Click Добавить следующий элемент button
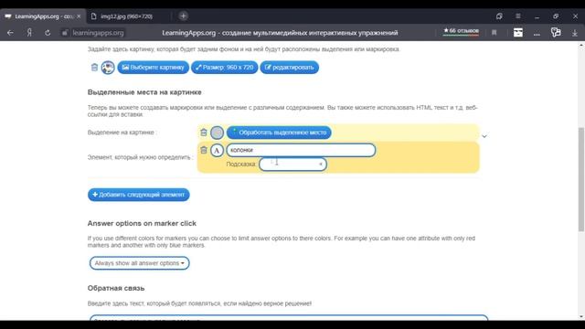 [x=139, y=195]
